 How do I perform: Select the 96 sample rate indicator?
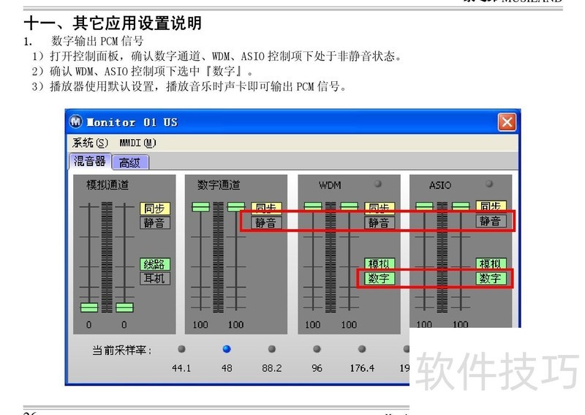pyautogui.click(x=317, y=349)
